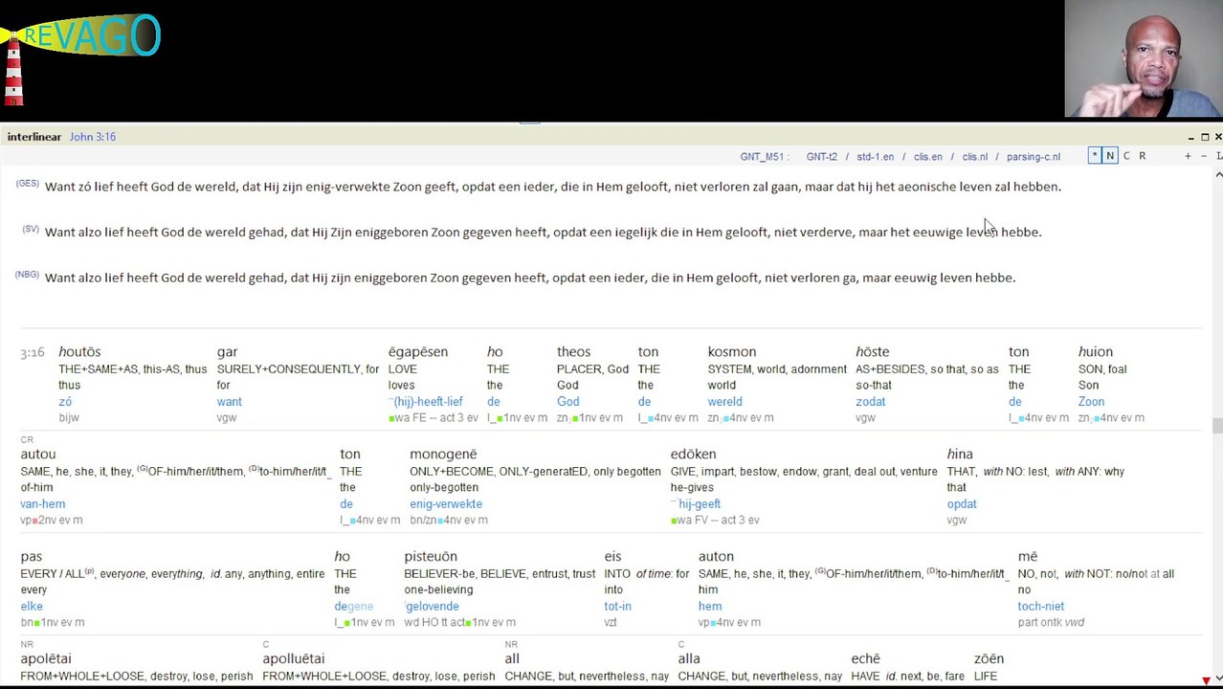Click Greek word kosmon
This screenshot has height=689, width=1223.
coord(732,352)
